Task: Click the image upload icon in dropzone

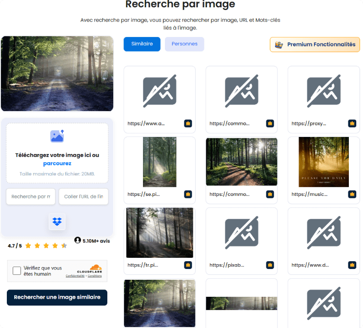Action: coord(57,136)
